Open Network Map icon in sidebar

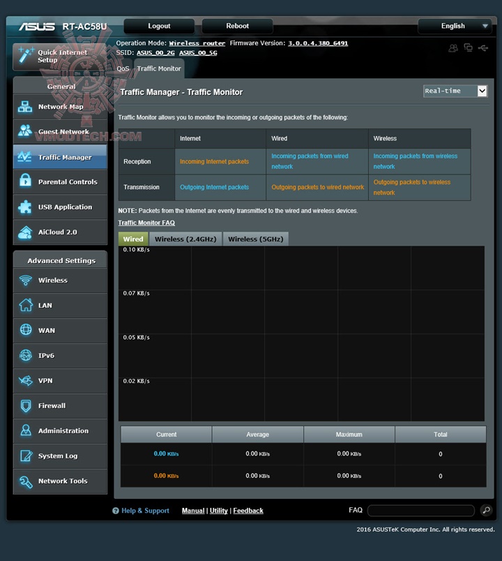pyautogui.click(x=25, y=106)
